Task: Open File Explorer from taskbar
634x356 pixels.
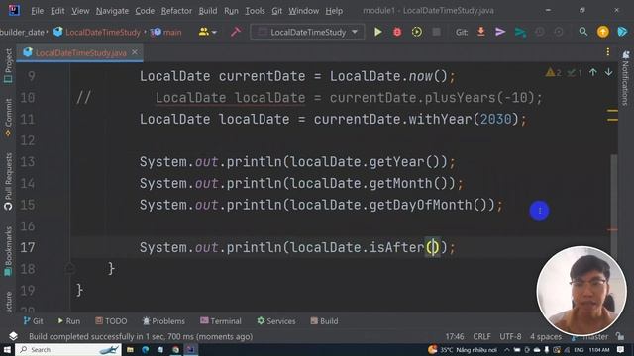Action: click(130, 349)
